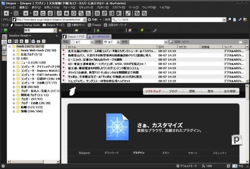
Task: Open the search magnifier toolbar icon
Action: click(x=59, y=13)
